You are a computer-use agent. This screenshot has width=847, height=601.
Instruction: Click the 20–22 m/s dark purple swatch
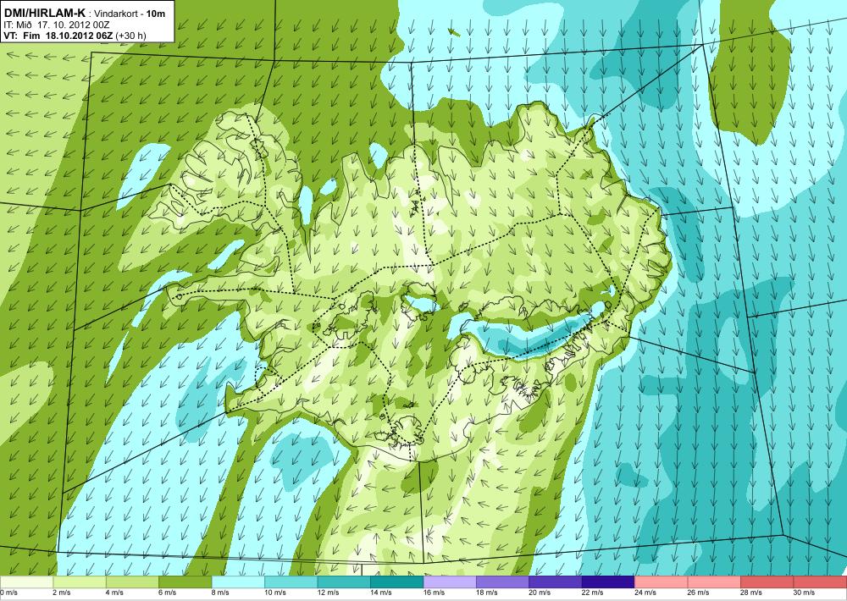pyautogui.click(x=556, y=582)
